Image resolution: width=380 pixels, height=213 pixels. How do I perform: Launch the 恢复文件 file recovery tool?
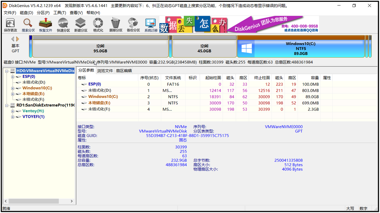pos(46,25)
